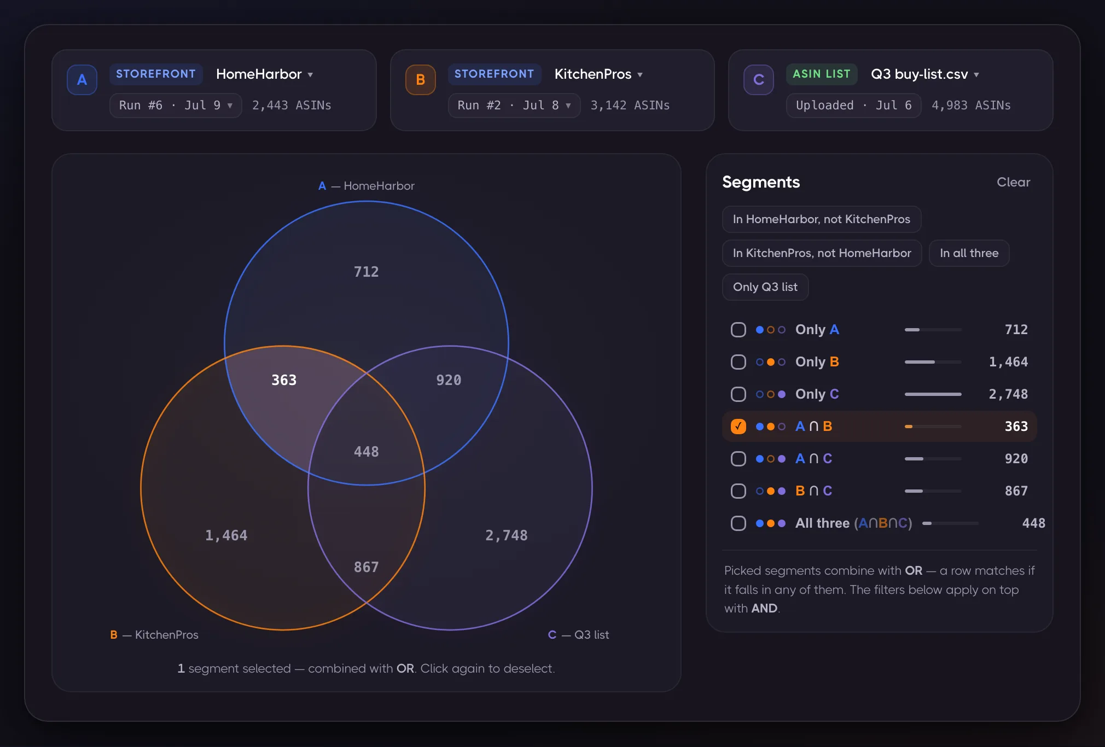Click the purple C set badge icon
Image resolution: width=1105 pixels, height=747 pixels.
click(x=758, y=80)
